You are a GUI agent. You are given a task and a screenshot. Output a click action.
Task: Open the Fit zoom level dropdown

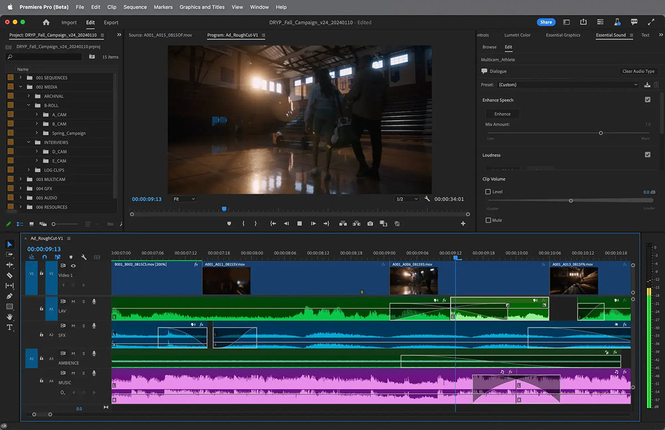pyautogui.click(x=184, y=199)
